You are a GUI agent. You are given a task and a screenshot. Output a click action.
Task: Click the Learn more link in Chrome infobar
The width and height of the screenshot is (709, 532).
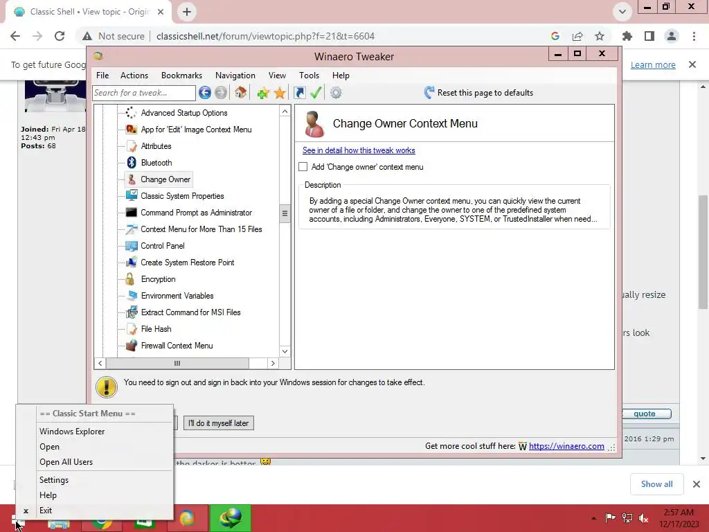(653, 64)
